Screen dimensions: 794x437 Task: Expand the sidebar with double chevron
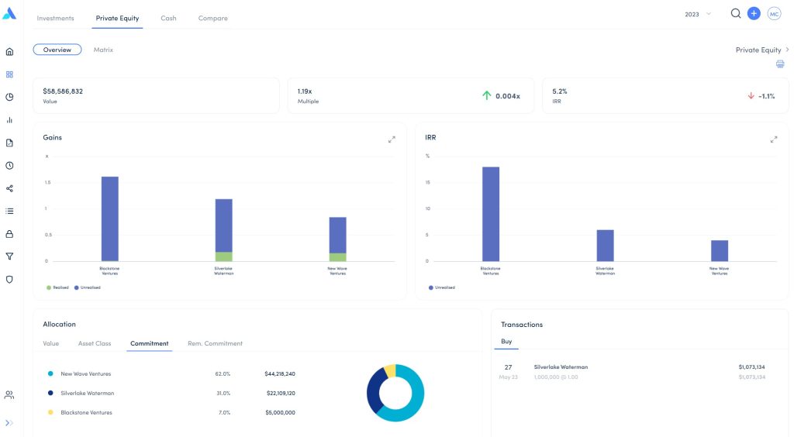9,423
